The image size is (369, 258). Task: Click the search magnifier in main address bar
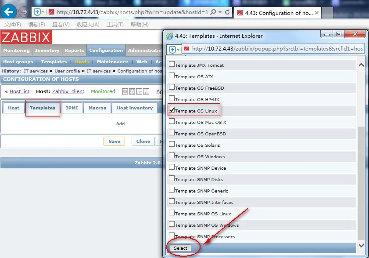click(213, 12)
